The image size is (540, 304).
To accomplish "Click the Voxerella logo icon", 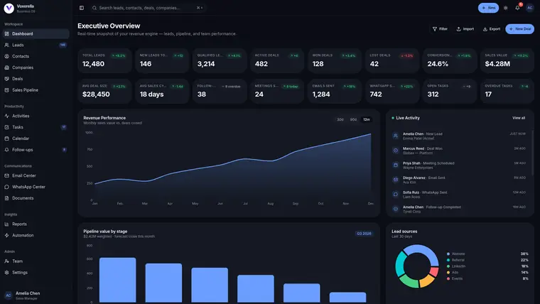I will click(9, 9).
